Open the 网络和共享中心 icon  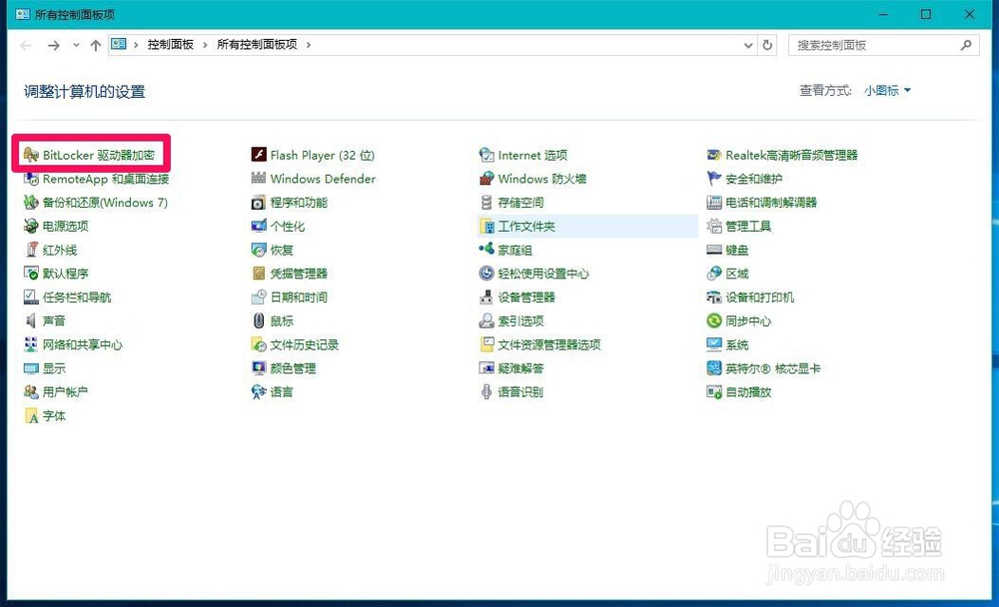pos(31,344)
